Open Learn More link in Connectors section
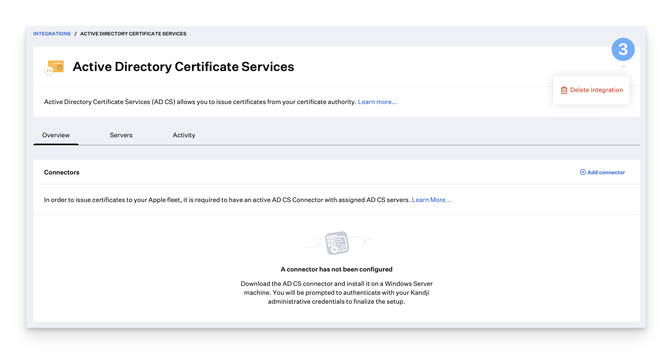The height and width of the screenshot is (354, 672). click(431, 200)
